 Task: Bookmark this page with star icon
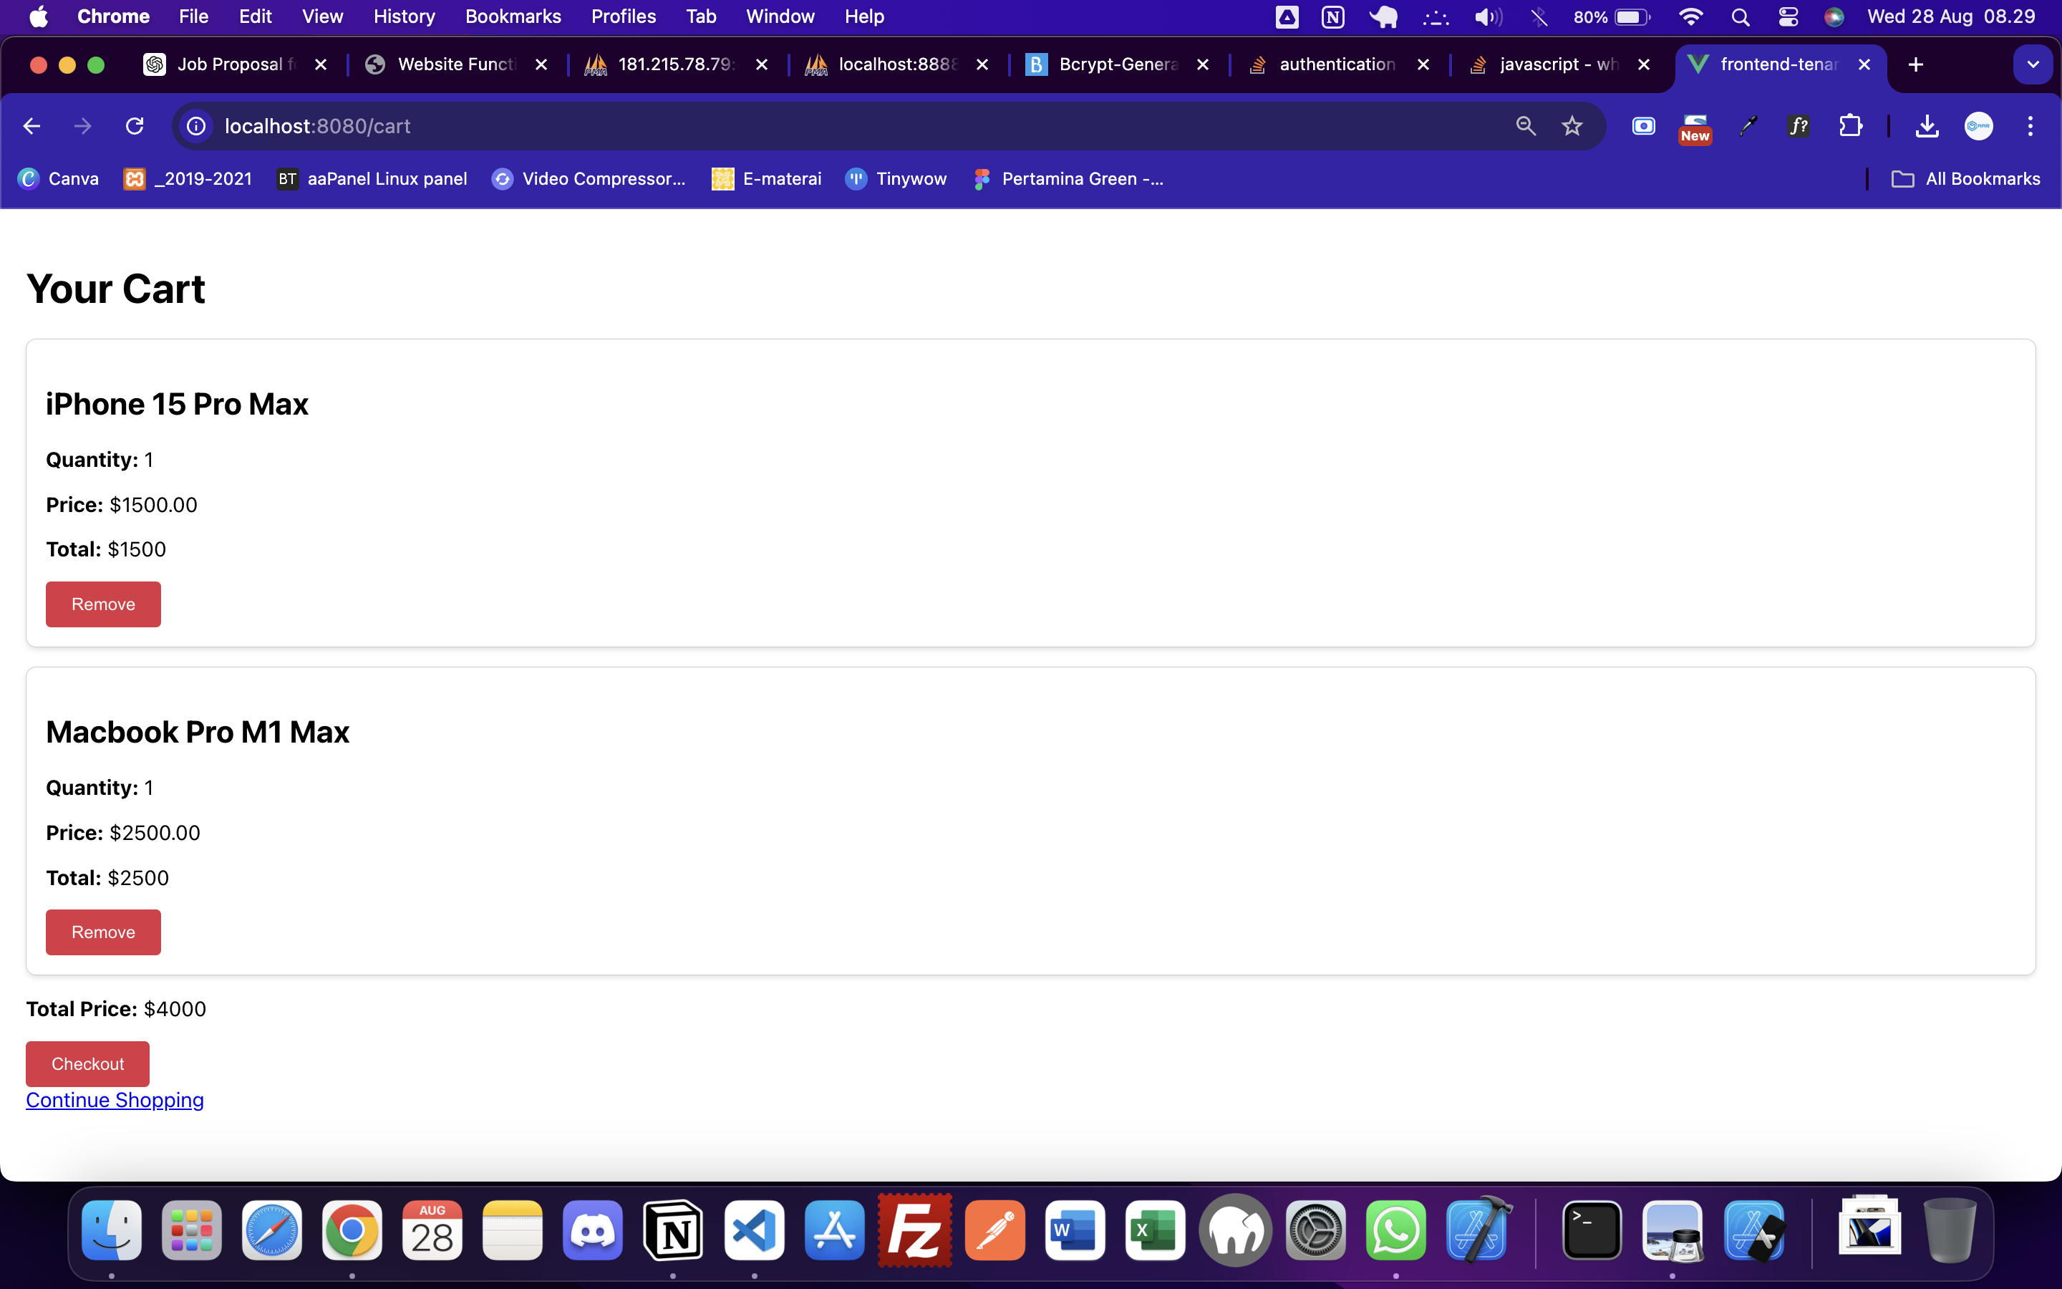point(1572,126)
